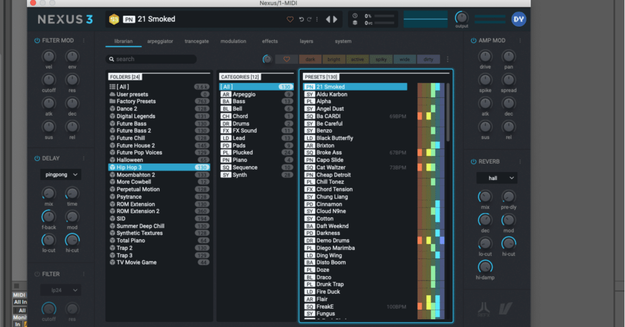Click the Nexus gold hexagon logo icon
This screenshot has width=625, height=327.
pos(114,19)
